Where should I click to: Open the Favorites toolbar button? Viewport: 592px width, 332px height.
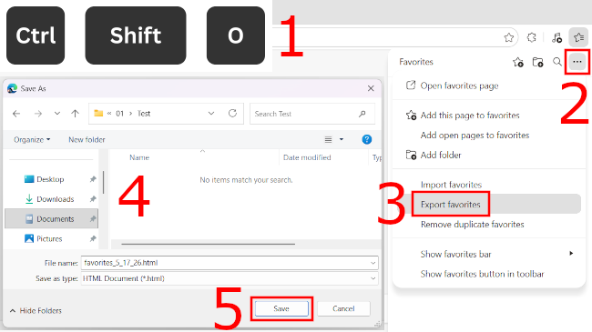pos(578,37)
